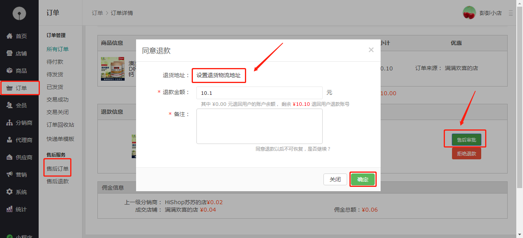523x238 pixels.
Task: Open 待发货 order list
Action: [56, 74]
